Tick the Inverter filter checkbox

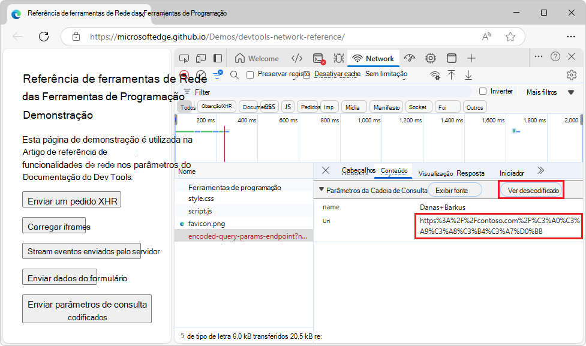coord(483,92)
